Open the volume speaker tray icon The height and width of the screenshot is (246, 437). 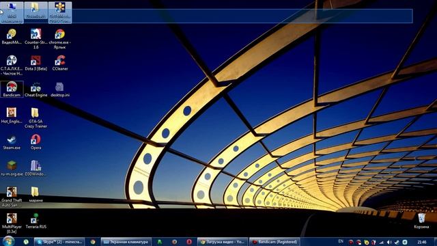pyautogui.click(x=389, y=243)
